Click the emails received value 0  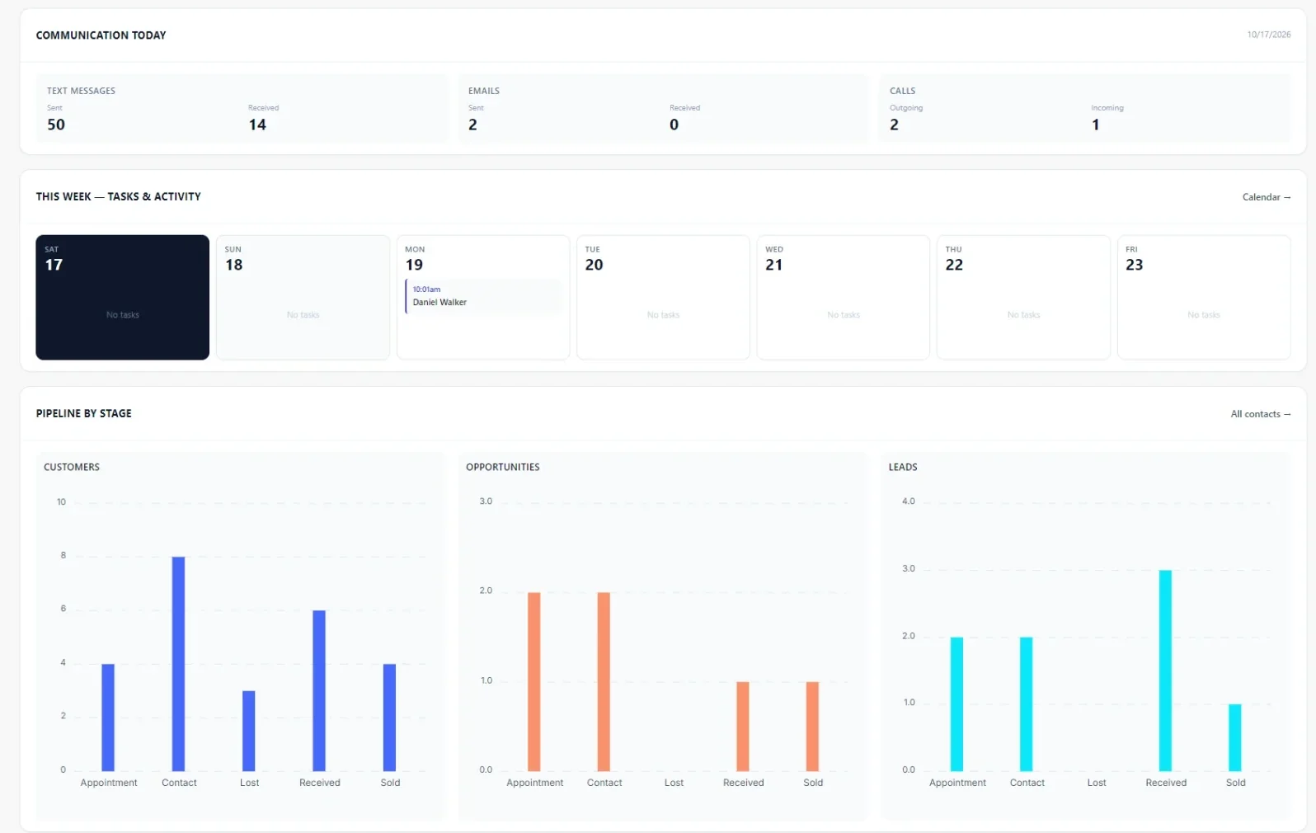674,125
